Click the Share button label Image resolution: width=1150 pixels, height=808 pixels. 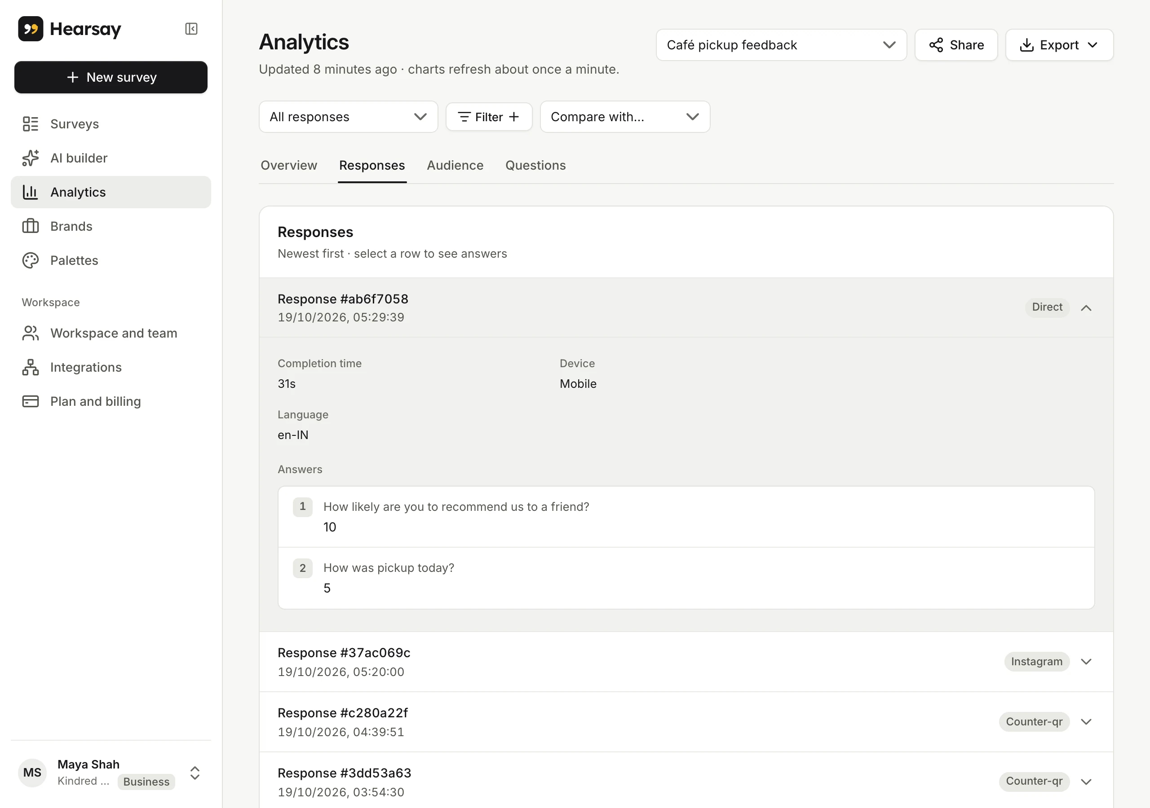click(x=967, y=45)
